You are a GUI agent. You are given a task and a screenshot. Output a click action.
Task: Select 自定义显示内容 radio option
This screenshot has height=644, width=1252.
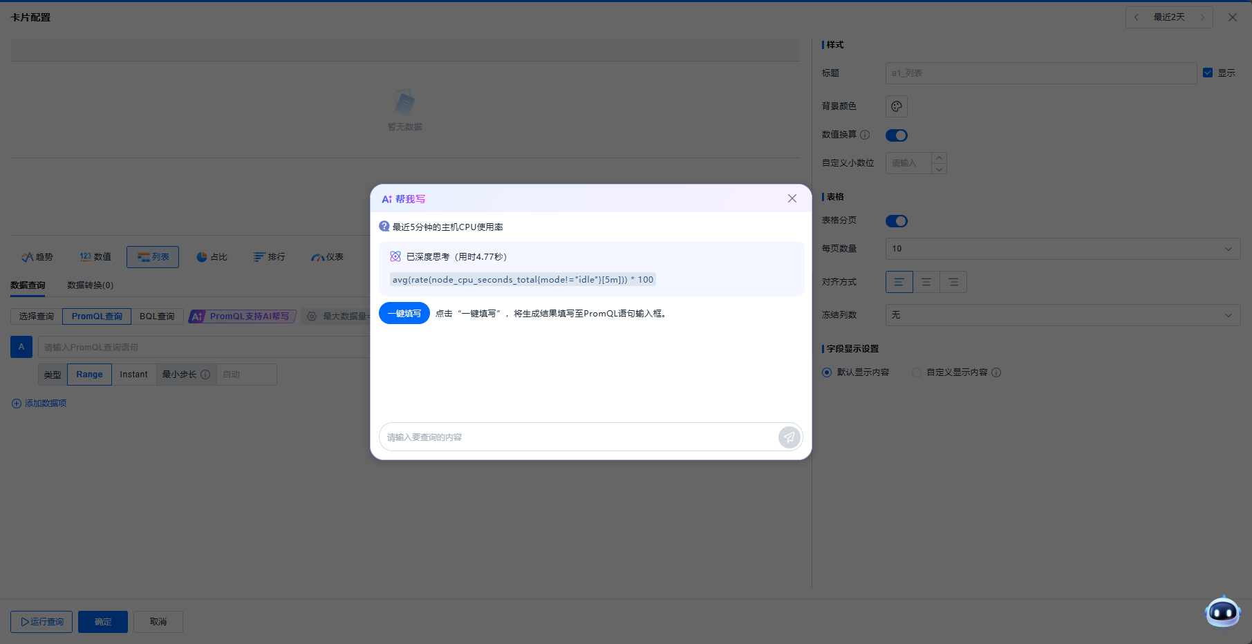pyautogui.click(x=917, y=372)
